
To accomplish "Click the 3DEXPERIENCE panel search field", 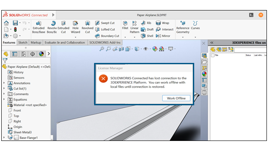I will [250, 49].
